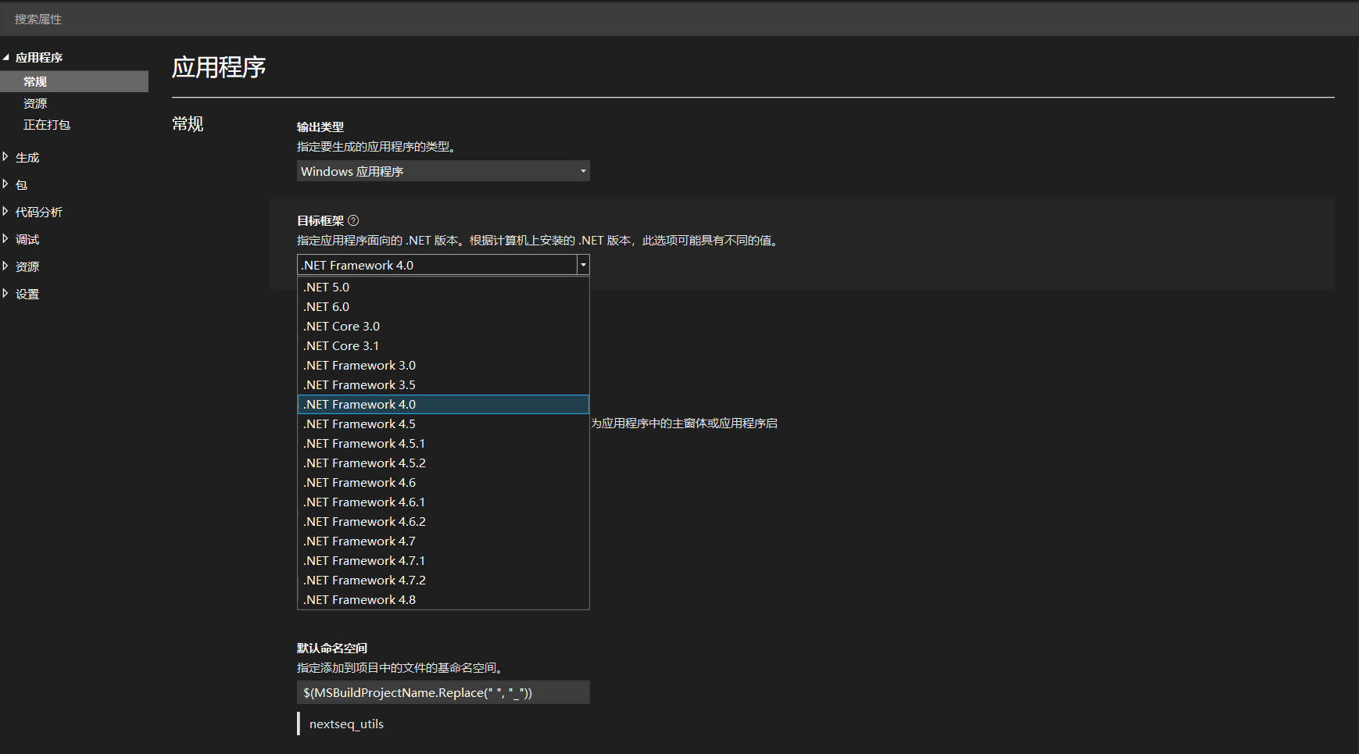This screenshot has height=754, width=1359.
Task: Open the 输出类型 Windows 应用程序 dropdown
Action: pos(443,171)
